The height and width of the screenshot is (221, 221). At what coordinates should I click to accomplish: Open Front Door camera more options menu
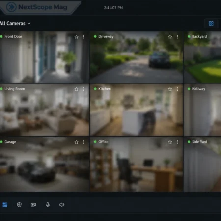tap(83, 37)
